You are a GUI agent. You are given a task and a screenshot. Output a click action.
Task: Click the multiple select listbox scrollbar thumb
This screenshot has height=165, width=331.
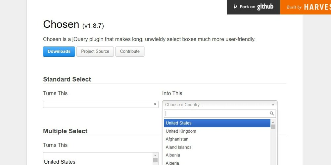(155, 160)
